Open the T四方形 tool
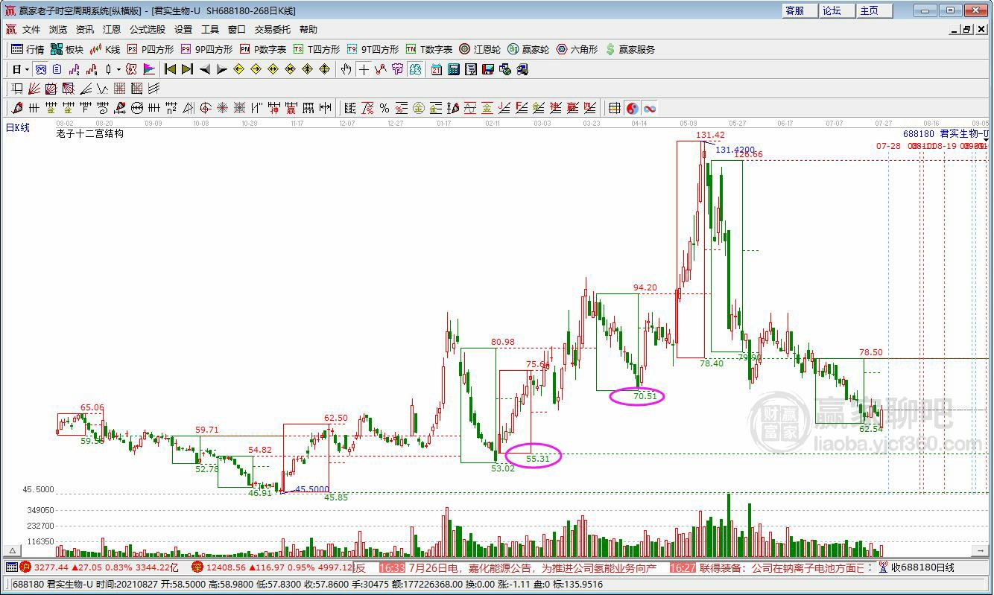994x595 pixels. (316, 49)
